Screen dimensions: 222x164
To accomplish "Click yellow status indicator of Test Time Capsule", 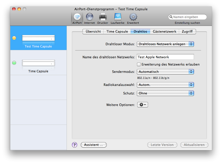I will pyautogui.click(x=14, y=38).
